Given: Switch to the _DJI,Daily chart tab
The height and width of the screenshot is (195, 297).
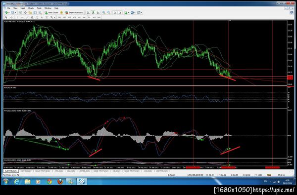Looking at the screenshot, I should click(148, 171).
